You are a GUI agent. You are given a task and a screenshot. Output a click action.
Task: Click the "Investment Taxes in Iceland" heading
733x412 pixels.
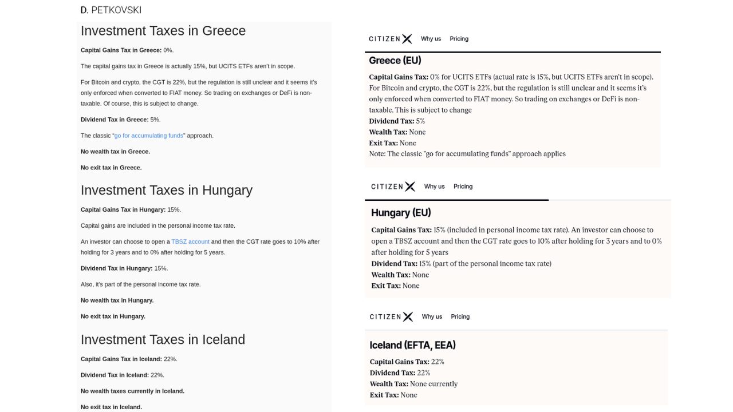[x=163, y=339]
